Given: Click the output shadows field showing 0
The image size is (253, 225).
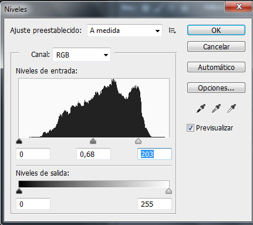Looking at the screenshot, I should 33,204.
